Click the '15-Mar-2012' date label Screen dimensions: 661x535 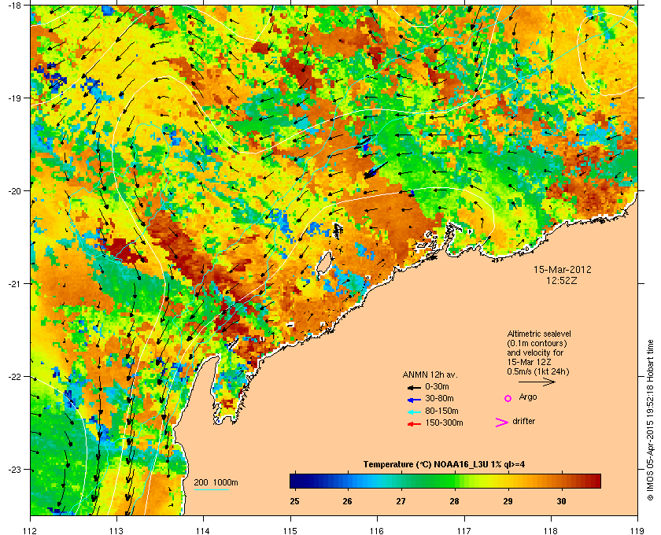563,269
